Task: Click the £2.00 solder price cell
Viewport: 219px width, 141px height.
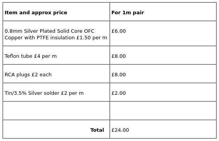Action: click(163, 92)
